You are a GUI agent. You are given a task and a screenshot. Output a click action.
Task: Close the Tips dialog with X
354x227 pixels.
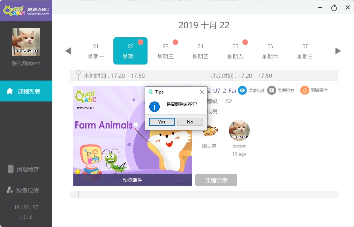pos(202,92)
